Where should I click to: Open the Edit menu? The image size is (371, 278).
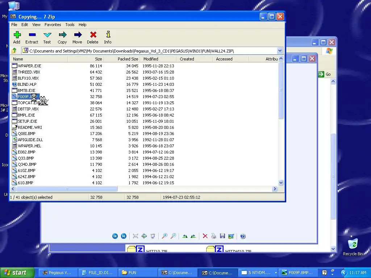(x=25, y=25)
